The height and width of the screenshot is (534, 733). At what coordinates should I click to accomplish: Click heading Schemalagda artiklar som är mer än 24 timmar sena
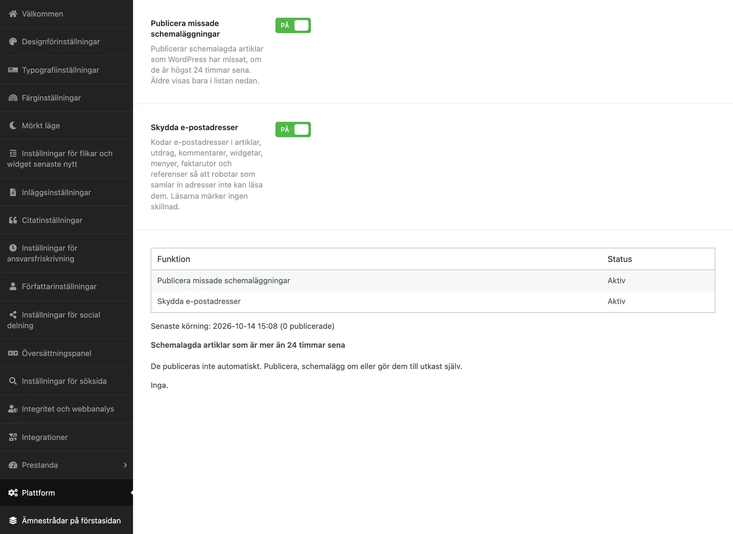(x=248, y=345)
